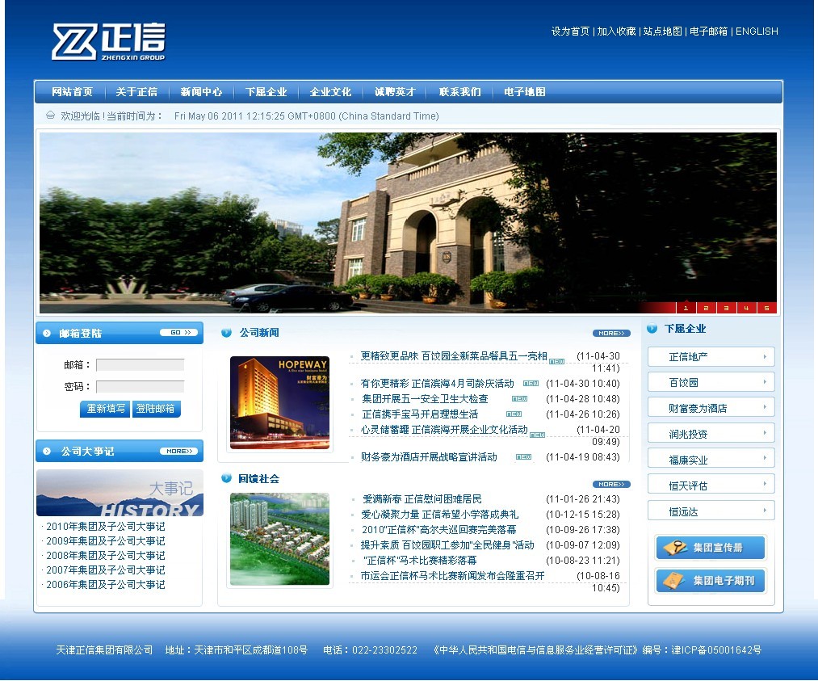The image size is (818, 681).
Task: Open article 爱心凝聚力量 正信希望小学落成典礼
Action: coord(440,515)
